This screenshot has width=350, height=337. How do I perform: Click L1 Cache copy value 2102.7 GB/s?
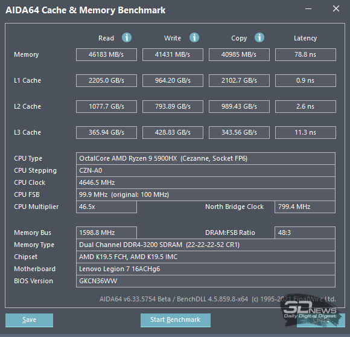click(239, 80)
